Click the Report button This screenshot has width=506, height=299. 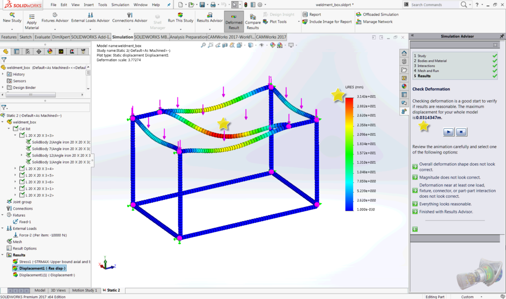tap(312, 14)
